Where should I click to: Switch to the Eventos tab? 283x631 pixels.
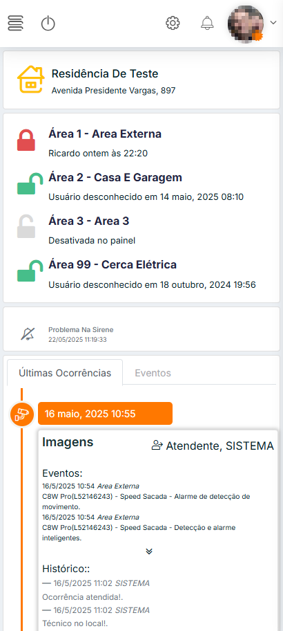coord(153,373)
